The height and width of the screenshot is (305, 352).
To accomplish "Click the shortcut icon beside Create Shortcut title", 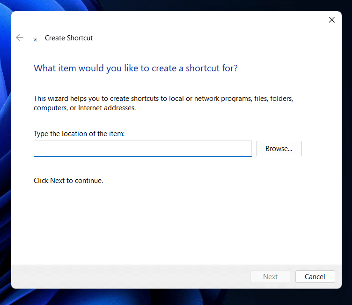I will [35, 40].
